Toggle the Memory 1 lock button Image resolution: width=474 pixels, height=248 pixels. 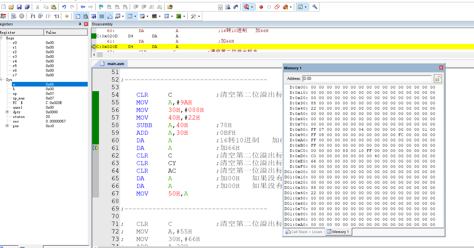[x=438, y=79]
